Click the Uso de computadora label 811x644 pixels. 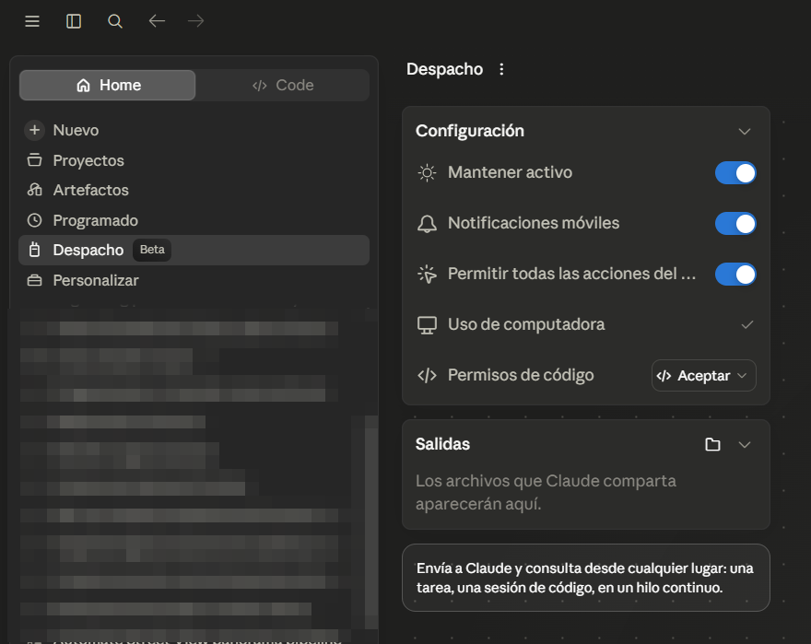click(x=526, y=324)
